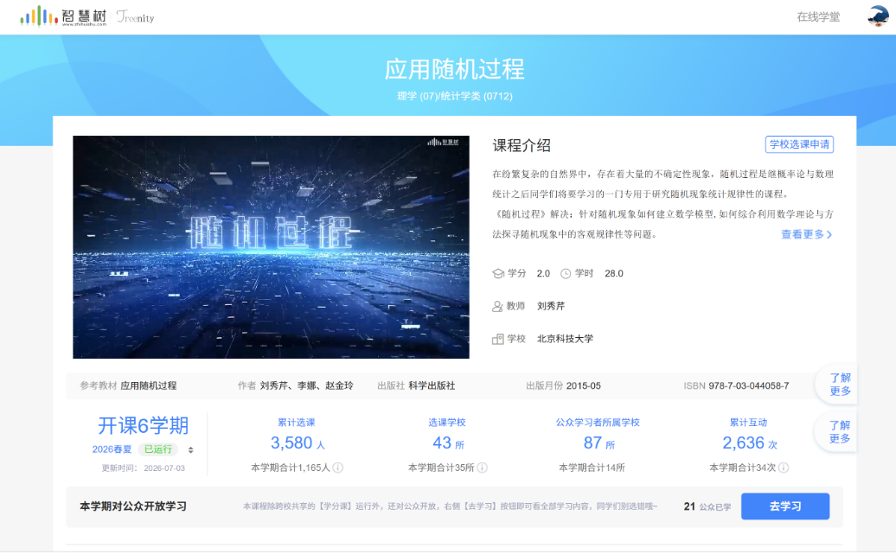
Task: Click the 去学习 button
Action: pos(785,506)
